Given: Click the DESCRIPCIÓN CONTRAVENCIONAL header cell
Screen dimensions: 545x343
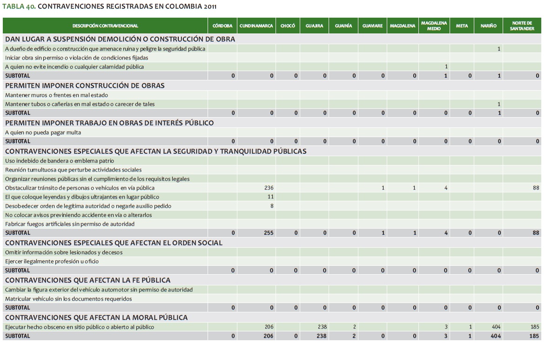Looking at the screenshot, I should [105, 26].
